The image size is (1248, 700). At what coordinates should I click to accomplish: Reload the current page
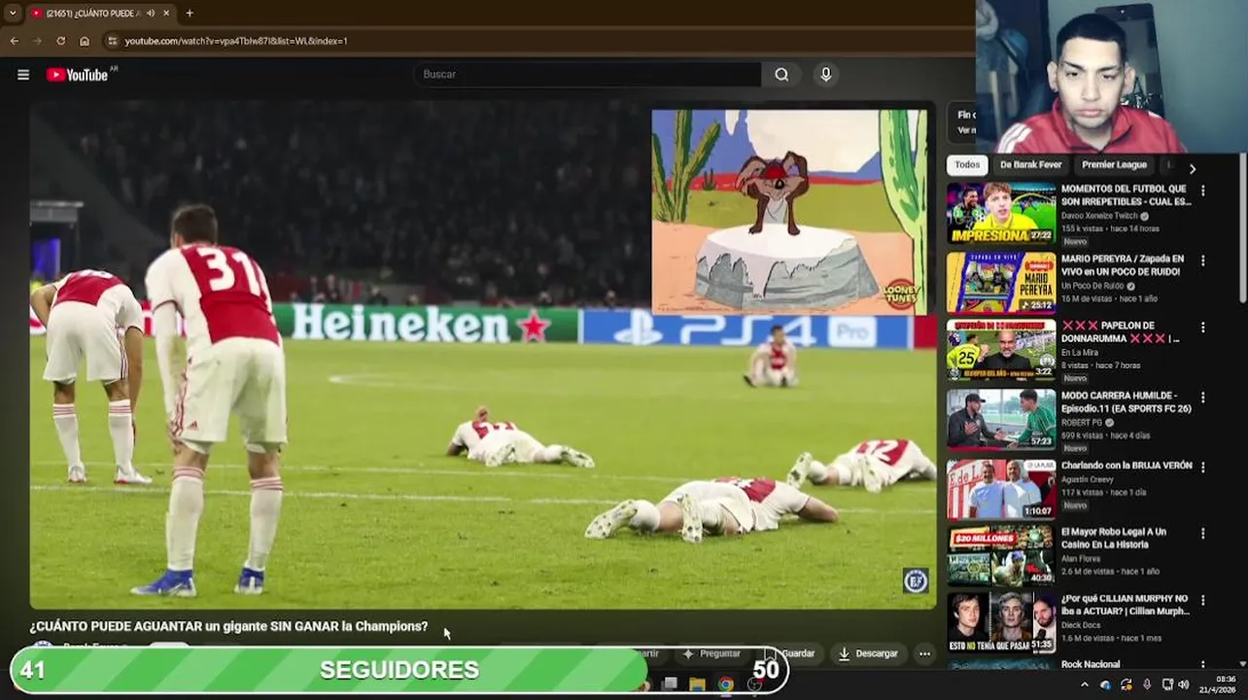point(60,41)
